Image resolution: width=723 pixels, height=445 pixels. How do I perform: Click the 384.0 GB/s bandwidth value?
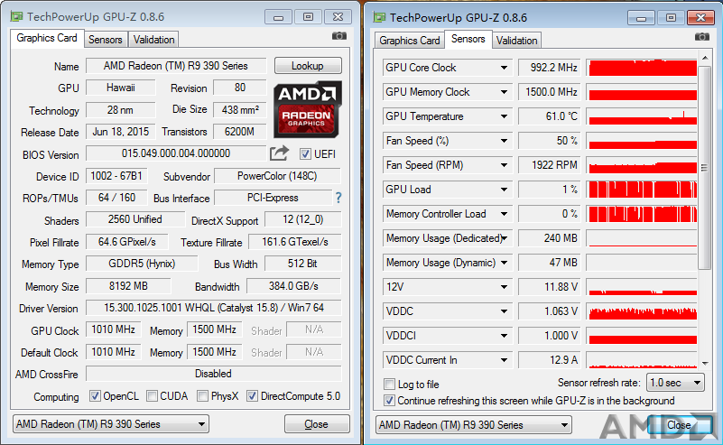pos(293,286)
